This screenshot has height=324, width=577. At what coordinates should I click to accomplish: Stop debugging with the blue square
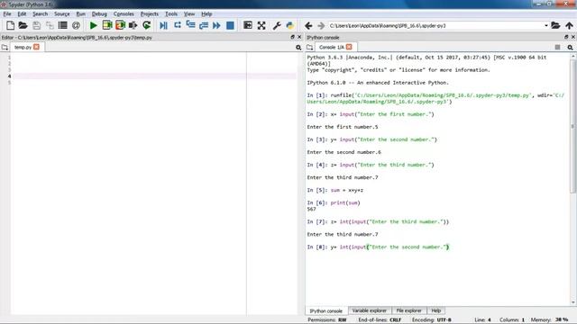(231, 25)
